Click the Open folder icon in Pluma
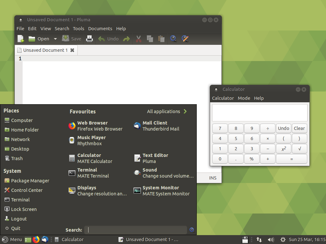Image resolution: width=326 pixels, height=244 pixels. (32, 39)
